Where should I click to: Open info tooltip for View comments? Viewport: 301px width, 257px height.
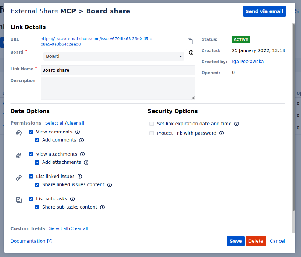[x=78, y=132]
